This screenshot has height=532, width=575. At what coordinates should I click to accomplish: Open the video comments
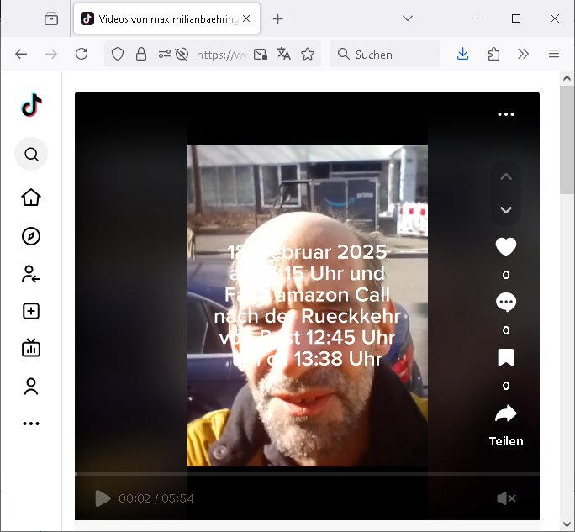[505, 303]
